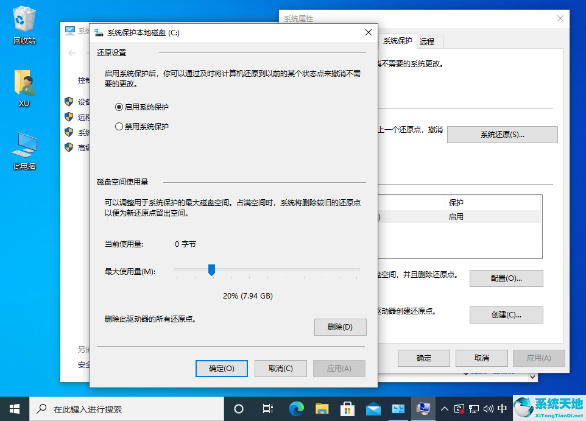Click the search magnifier icon in taskbar

click(x=41, y=409)
